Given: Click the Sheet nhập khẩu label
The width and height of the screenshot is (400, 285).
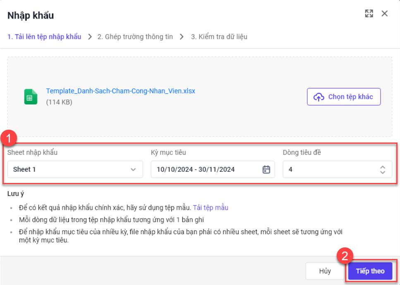Looking at the screenshot, I should pos(32,152).
